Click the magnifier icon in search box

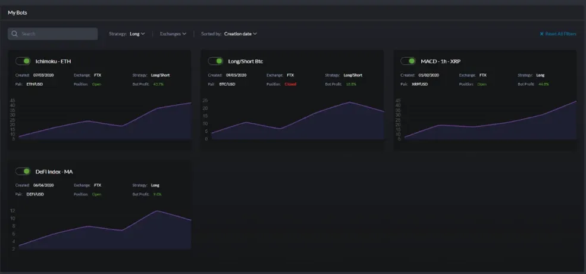point(14,34)
